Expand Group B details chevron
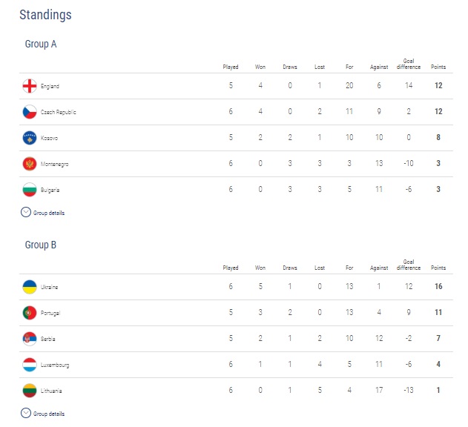Screen dimensions: 468x427 pyautogui.click(x=26, y=413)
